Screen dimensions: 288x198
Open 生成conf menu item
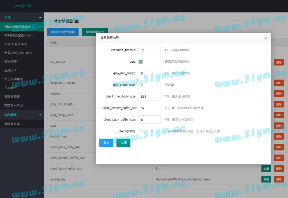pos(22,70)
